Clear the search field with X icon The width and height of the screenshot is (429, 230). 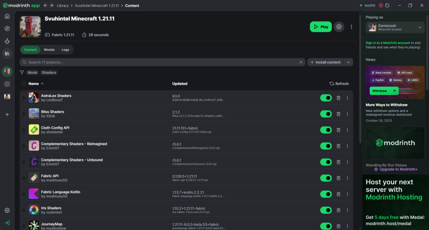pos(301,62)
